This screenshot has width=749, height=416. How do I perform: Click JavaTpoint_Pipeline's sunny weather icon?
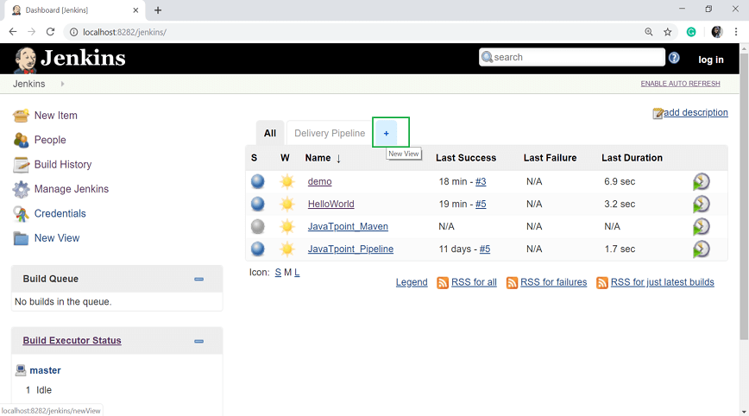click(x=287, y=249)
